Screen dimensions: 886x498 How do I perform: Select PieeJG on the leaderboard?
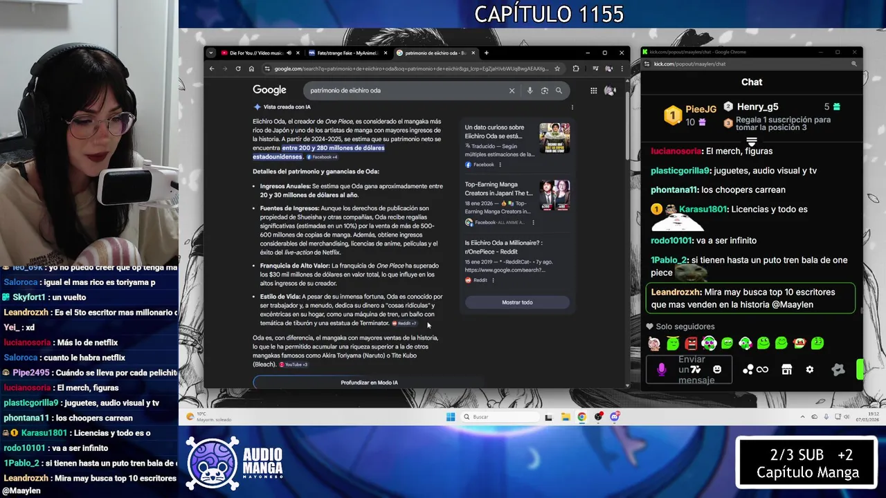click(700, 109)
